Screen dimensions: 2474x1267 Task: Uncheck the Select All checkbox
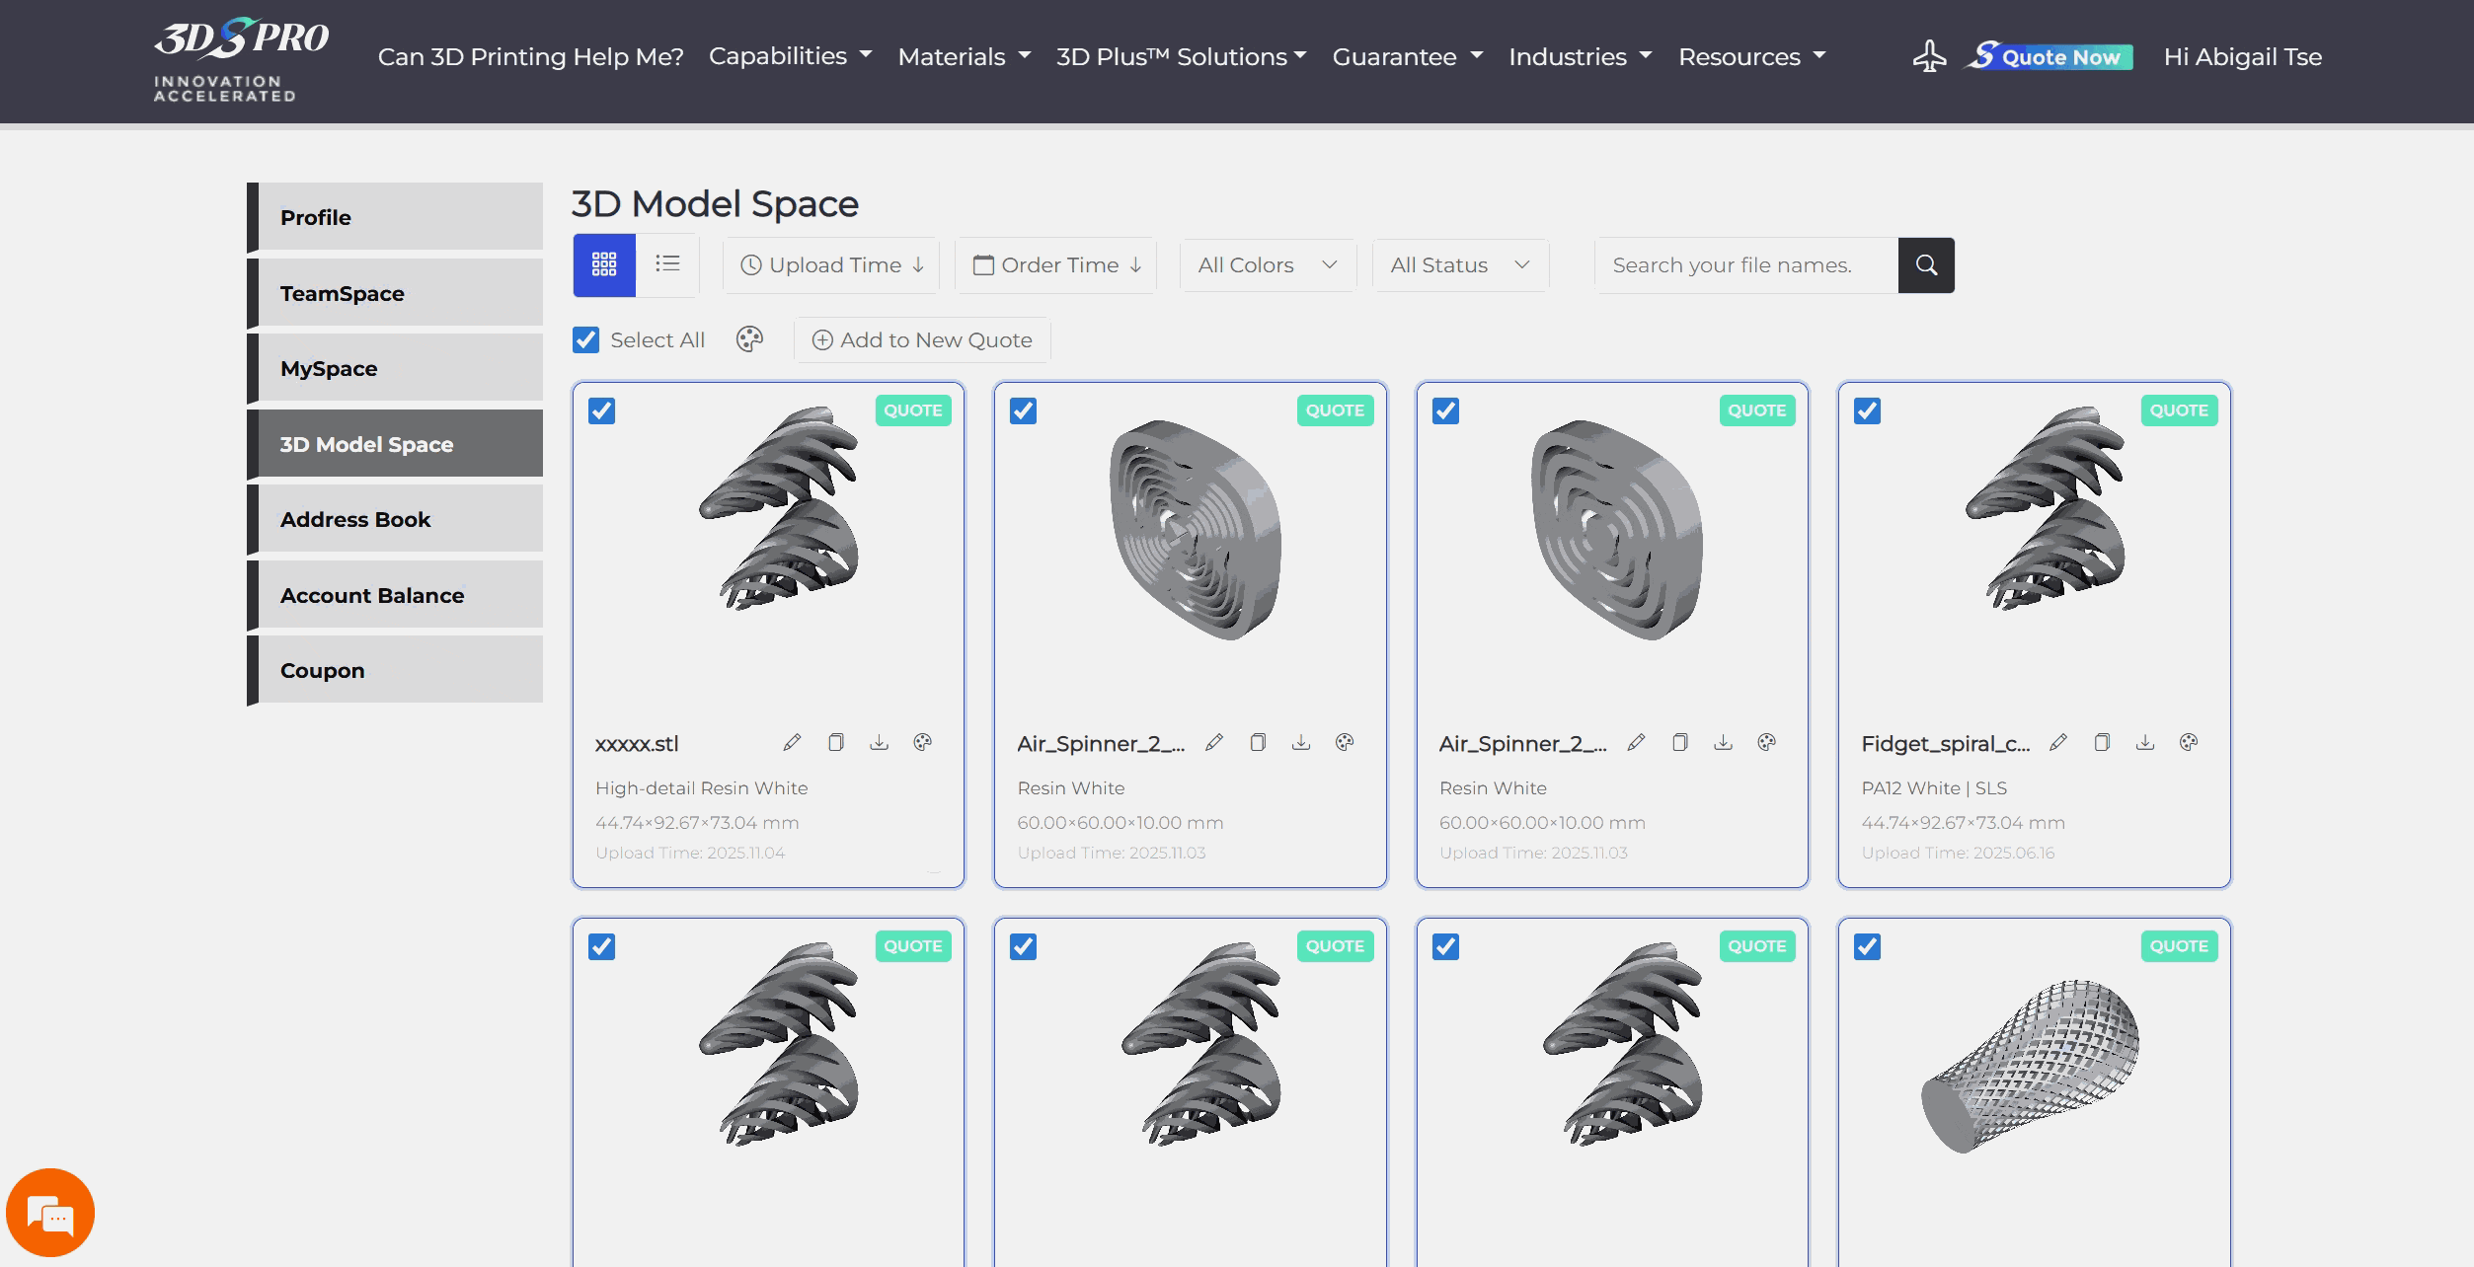(585, 339)
